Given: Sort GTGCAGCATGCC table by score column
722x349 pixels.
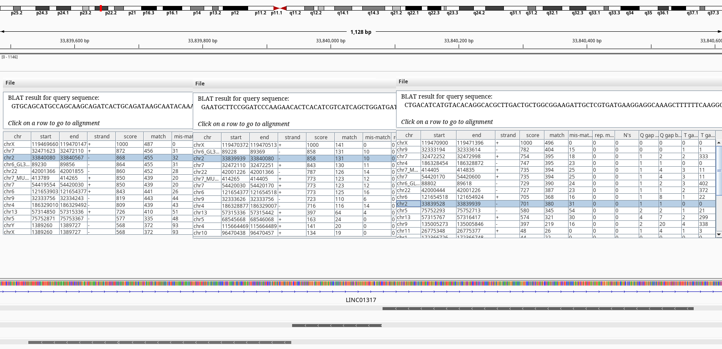Looking at the screenshot, I should click(130, 136).
